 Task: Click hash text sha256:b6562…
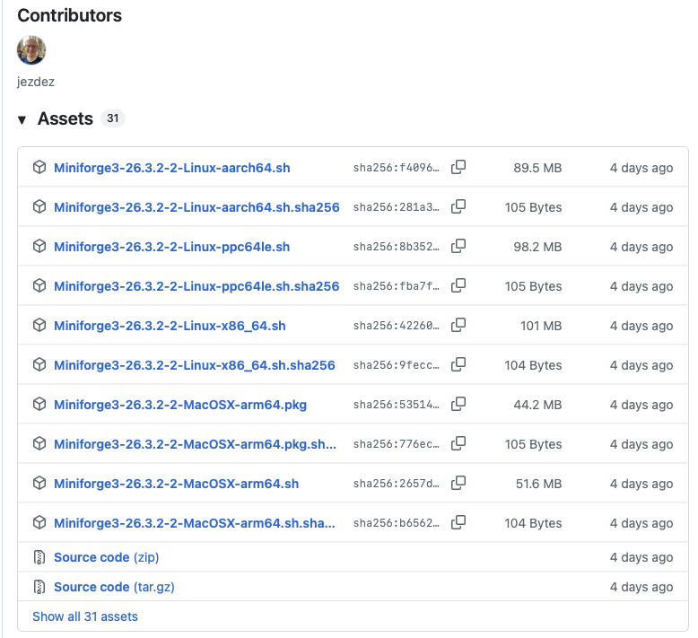tap(397, 523)
